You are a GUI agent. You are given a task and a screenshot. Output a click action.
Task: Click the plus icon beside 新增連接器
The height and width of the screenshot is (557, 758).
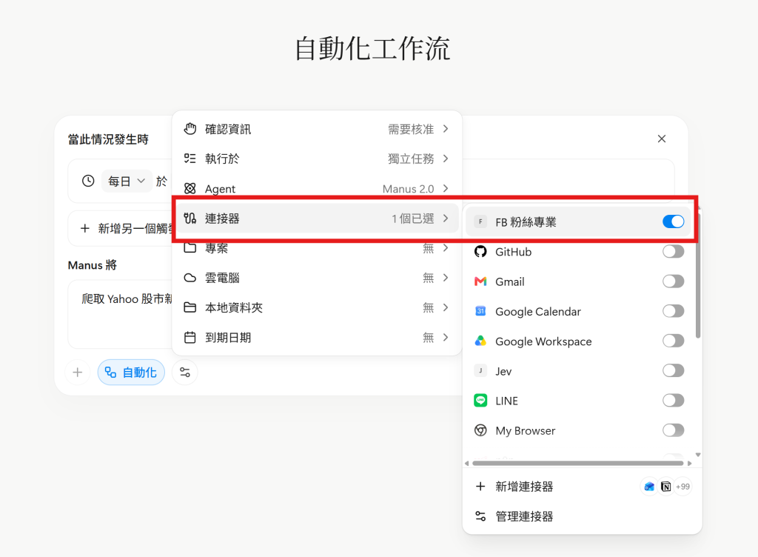click(x=480, y=487)
